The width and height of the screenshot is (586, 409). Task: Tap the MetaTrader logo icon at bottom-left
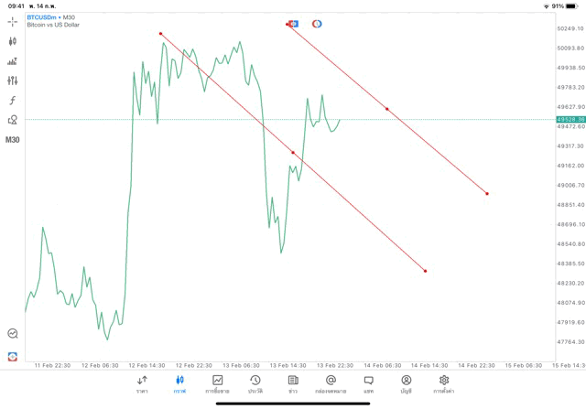point(13,356)
